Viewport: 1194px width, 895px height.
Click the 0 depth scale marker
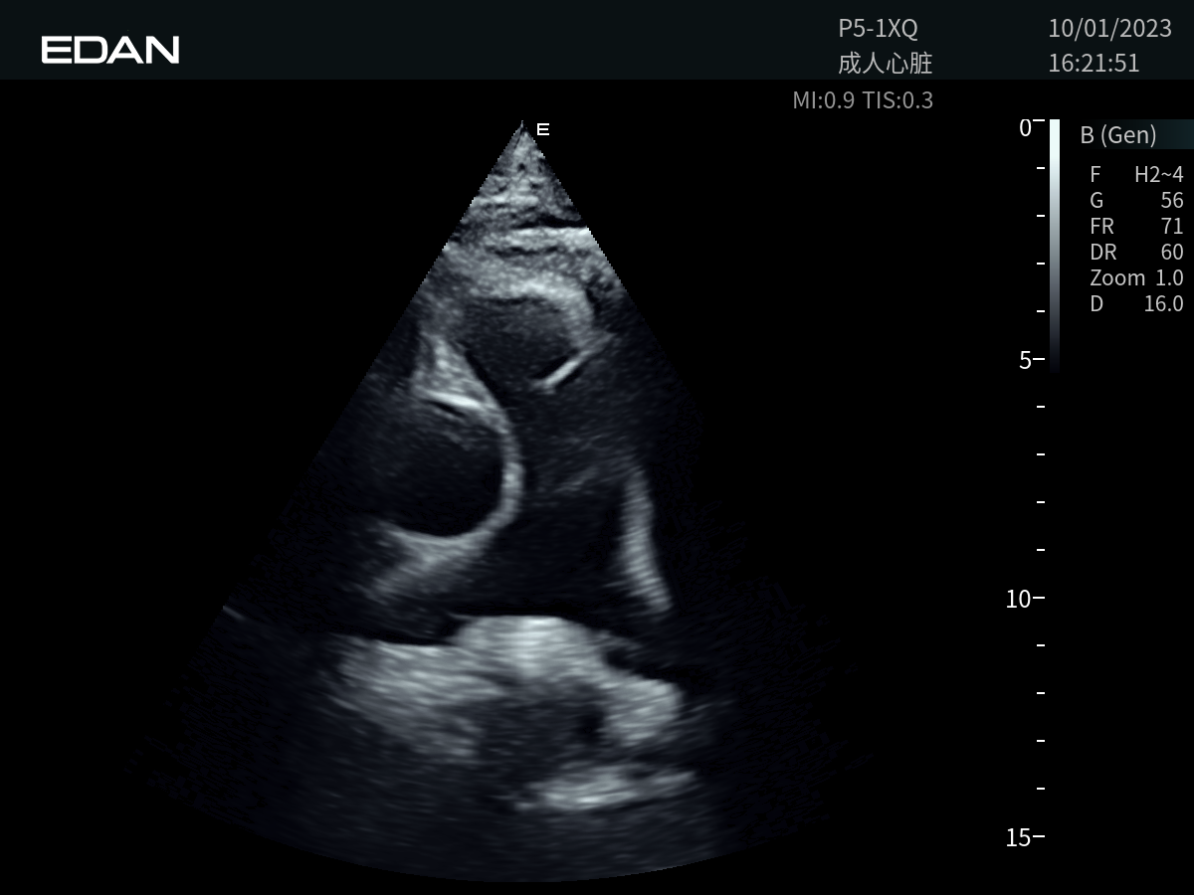[1025, 127]
